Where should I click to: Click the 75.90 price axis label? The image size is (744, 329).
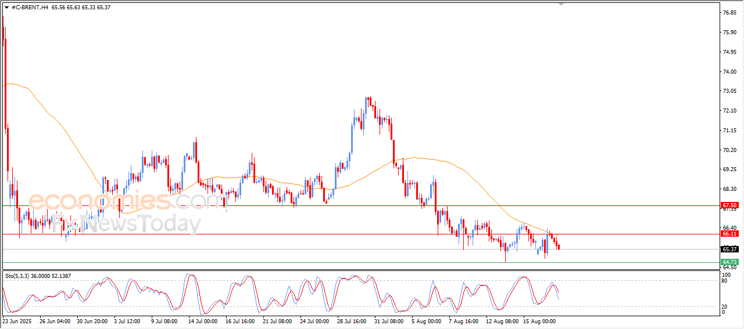click(x=729, y=32)
